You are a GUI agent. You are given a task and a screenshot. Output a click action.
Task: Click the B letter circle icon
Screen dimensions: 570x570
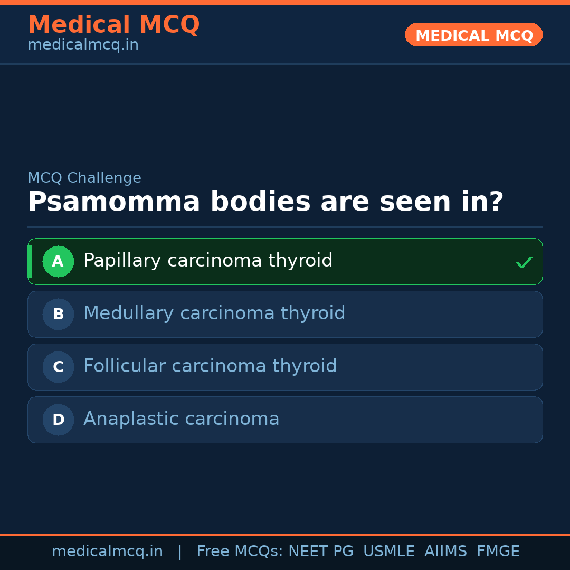click(58, 314)
